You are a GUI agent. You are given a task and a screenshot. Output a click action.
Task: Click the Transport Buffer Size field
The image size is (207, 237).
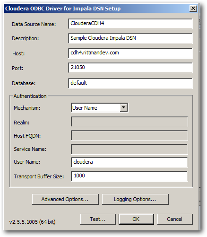(129, 176)
